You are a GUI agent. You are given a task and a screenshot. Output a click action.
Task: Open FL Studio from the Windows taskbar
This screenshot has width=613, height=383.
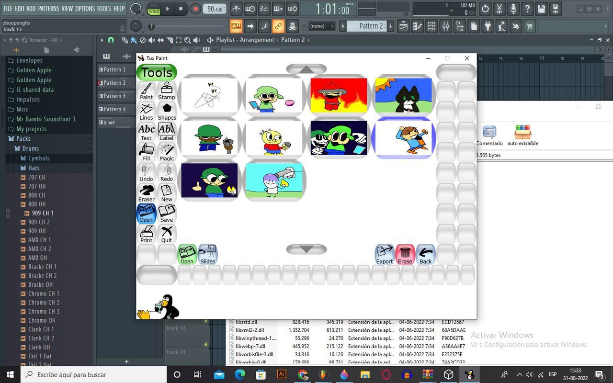point(324,374)
